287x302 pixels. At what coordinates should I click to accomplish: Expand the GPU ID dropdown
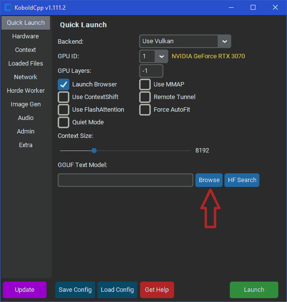pos(154,56)
